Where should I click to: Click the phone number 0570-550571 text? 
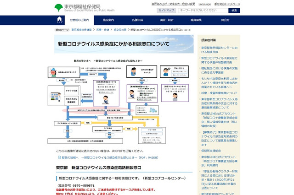(84, 185)
